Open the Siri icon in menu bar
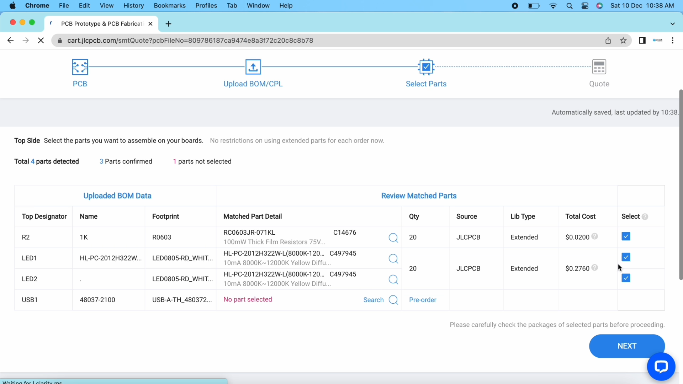The width and height of the screenshot is (683, 384). pos(600,6)
